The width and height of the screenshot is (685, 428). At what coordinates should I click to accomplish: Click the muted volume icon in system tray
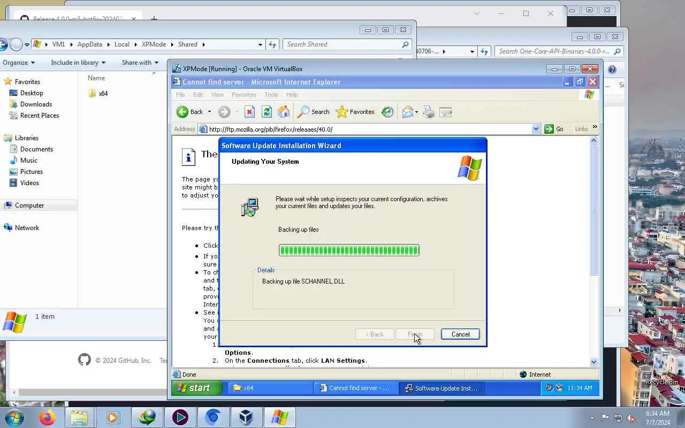630,418
